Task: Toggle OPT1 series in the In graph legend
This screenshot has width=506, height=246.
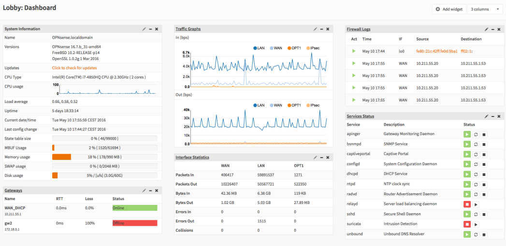Action: 294,48
